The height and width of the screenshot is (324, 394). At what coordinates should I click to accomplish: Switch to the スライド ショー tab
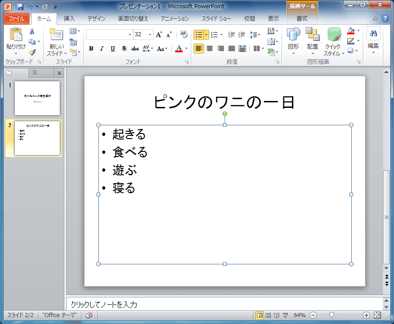coord(217,18)
